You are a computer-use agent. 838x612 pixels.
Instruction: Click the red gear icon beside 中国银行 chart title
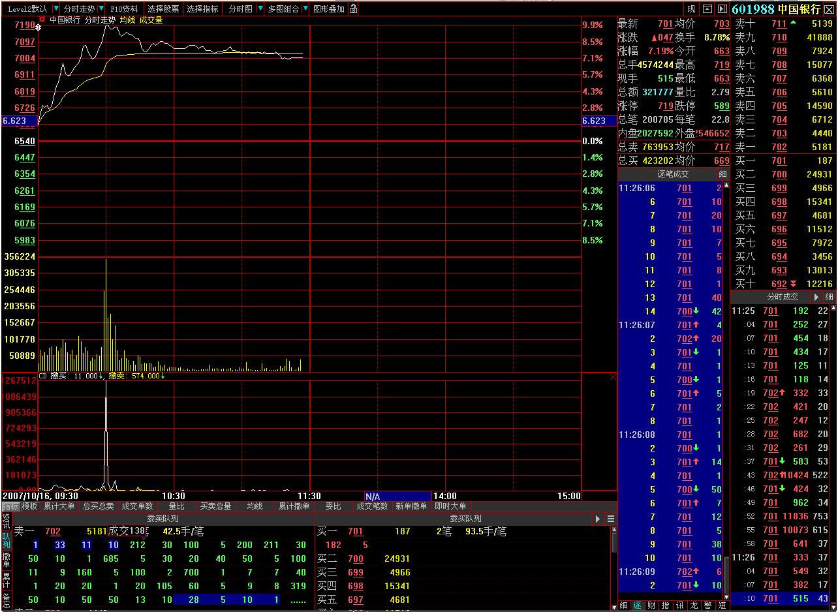[42, 20]
